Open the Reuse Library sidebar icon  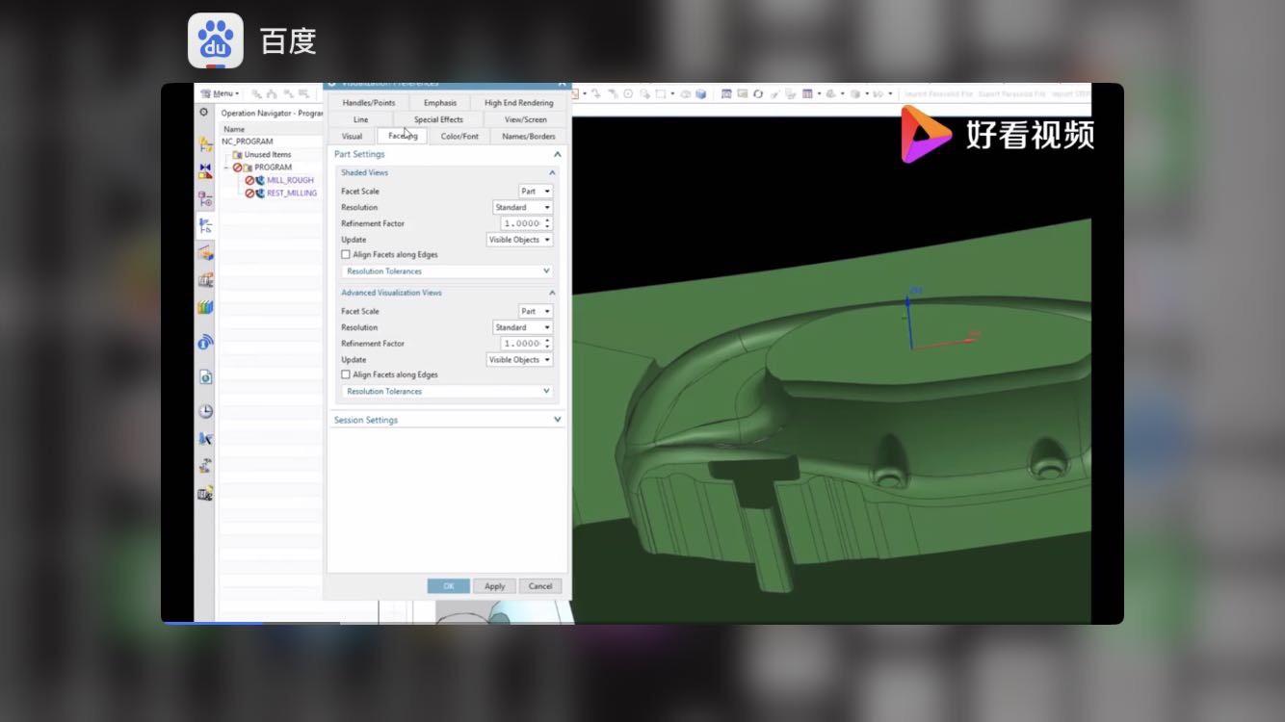(205, 280)
